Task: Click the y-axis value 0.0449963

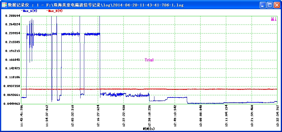Action: point(12,104)
